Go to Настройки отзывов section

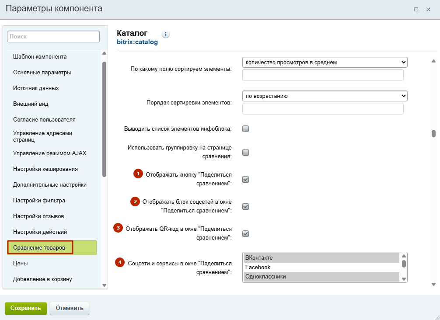(38, 216)
